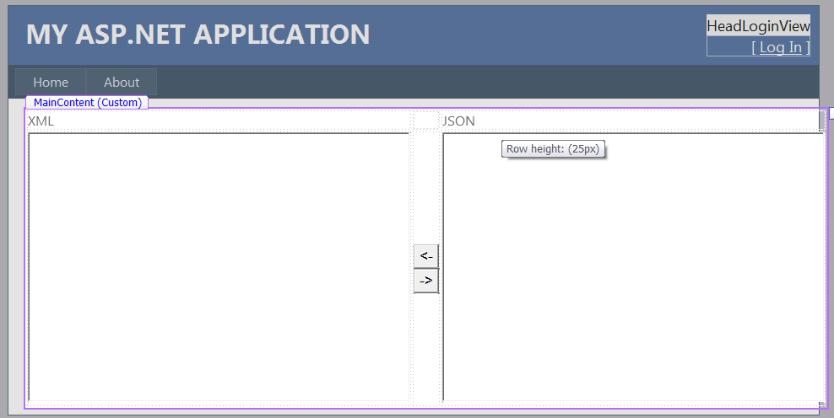Image resolution: width=834 pixels, height=418 pixels.
Task: Click the MY ASP.NET APPLICATION heading
Action: point(198,35)
